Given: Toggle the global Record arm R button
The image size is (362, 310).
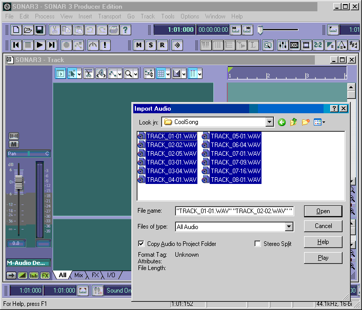Looking at the screenshot, I should (163, 45).
